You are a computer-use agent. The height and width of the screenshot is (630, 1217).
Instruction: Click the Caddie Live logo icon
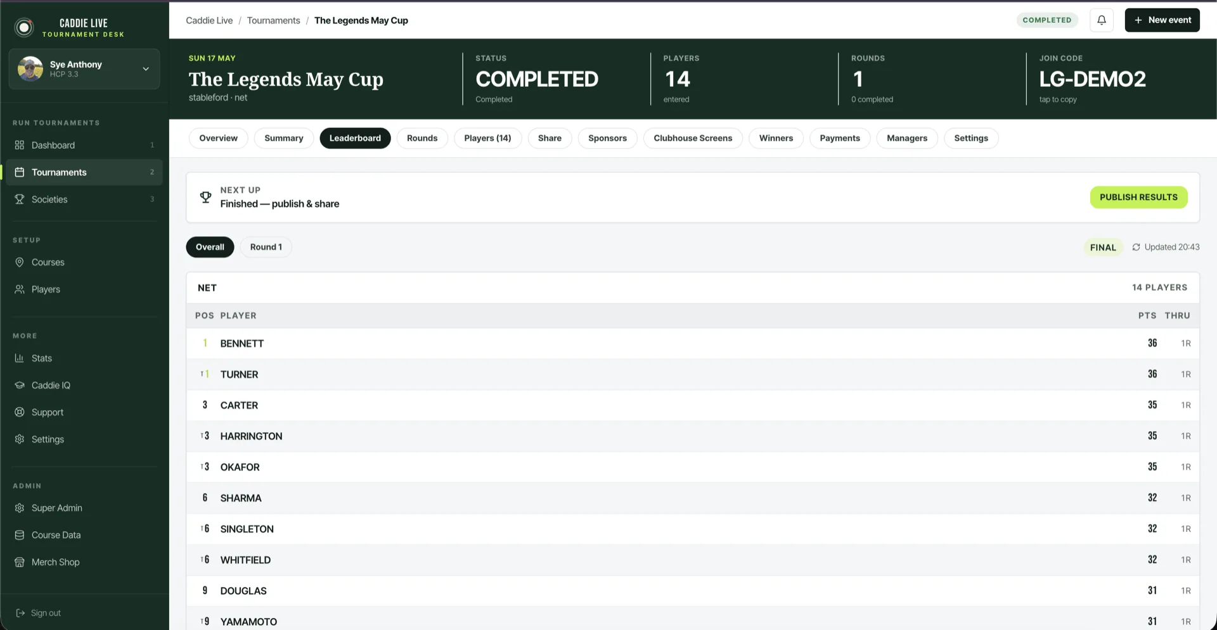click(x=24, y=27)
